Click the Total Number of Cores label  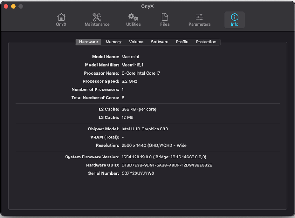95,98
